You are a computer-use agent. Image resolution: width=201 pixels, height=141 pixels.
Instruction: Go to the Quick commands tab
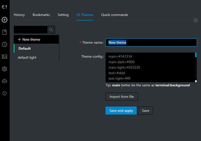click(115, 15)
